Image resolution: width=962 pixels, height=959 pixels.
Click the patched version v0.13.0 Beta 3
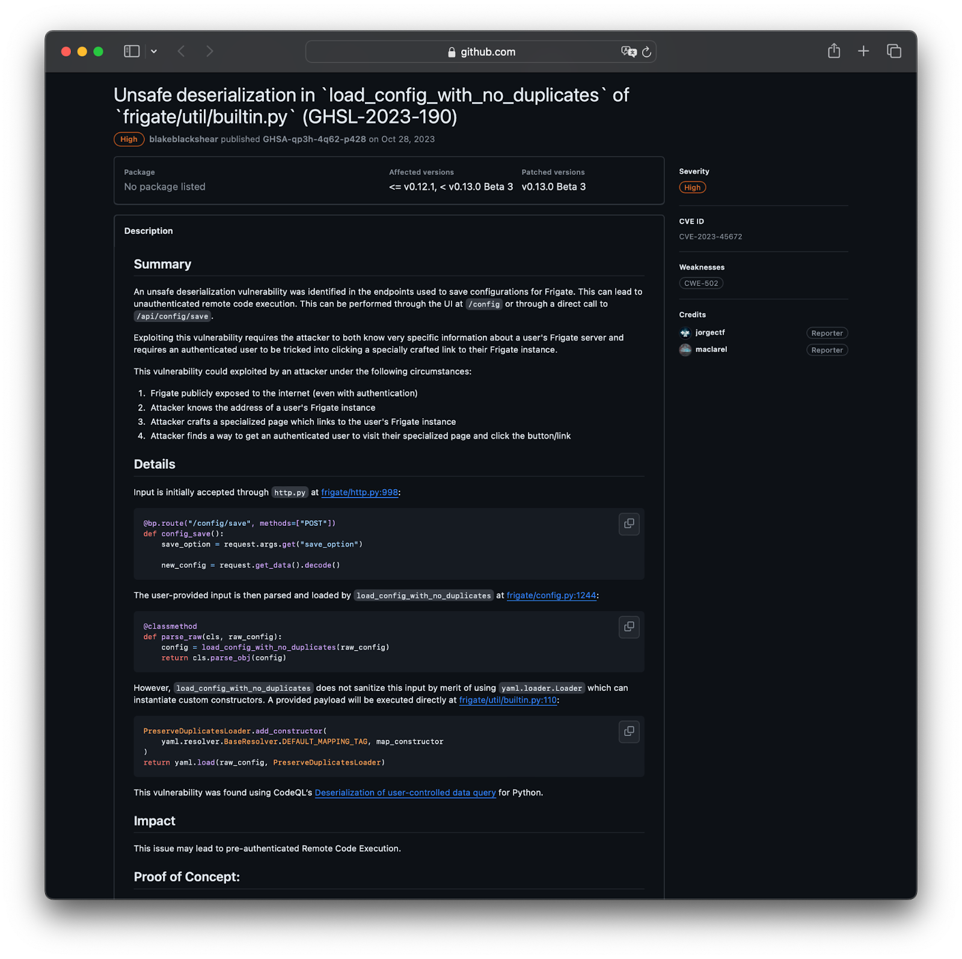click(554, 187)
